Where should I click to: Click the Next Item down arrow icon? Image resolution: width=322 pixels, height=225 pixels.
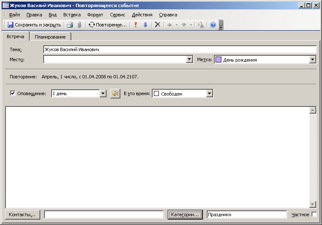tap(184, 25)
